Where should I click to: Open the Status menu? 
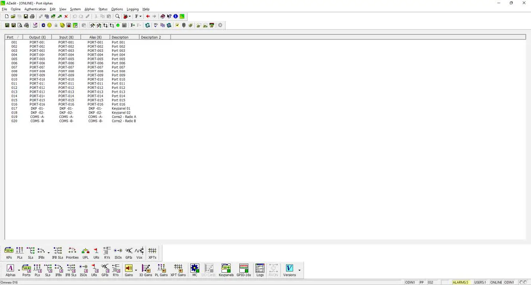click(103, 9)
